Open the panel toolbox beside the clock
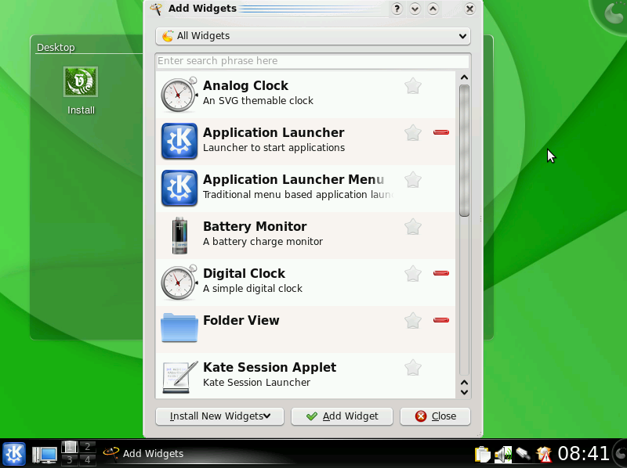Image resolution: width=627 pixels, height=468 pixels. point(621,454)
